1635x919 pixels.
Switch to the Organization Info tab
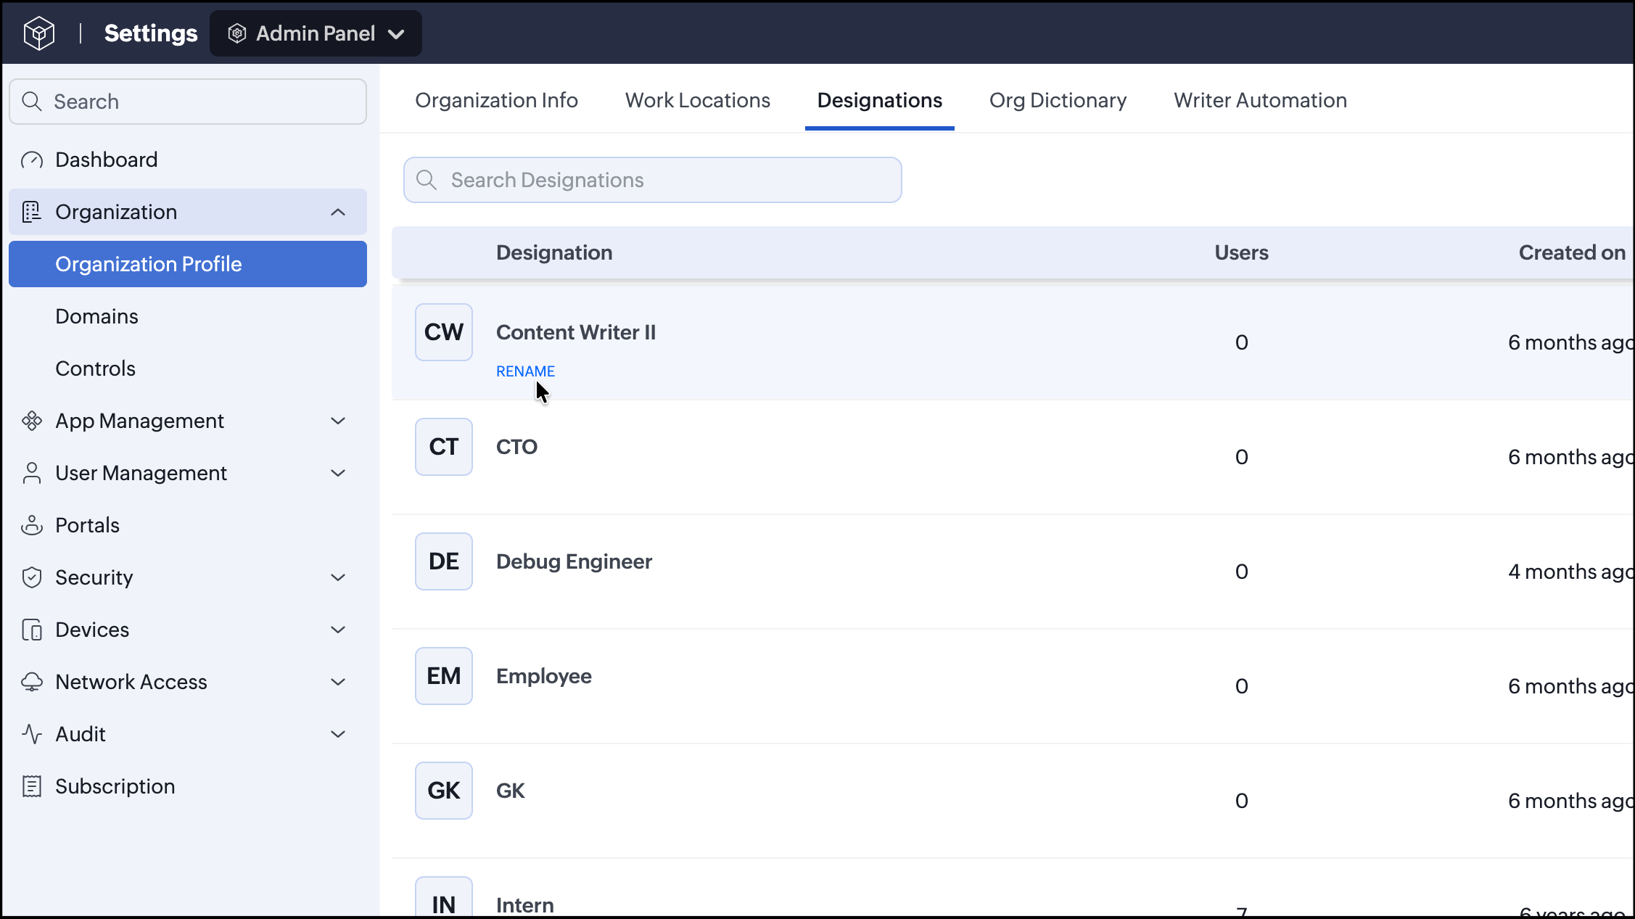[x=496, y=100]
